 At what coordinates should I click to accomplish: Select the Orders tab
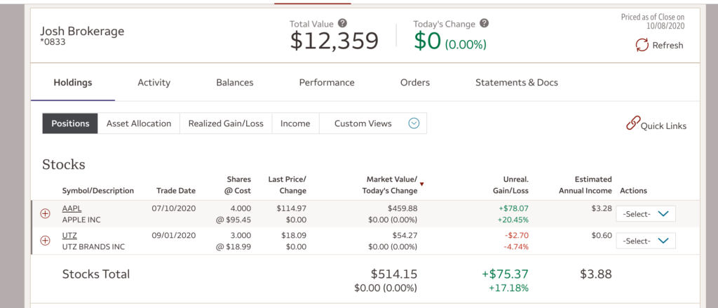[x=414, y=83]
